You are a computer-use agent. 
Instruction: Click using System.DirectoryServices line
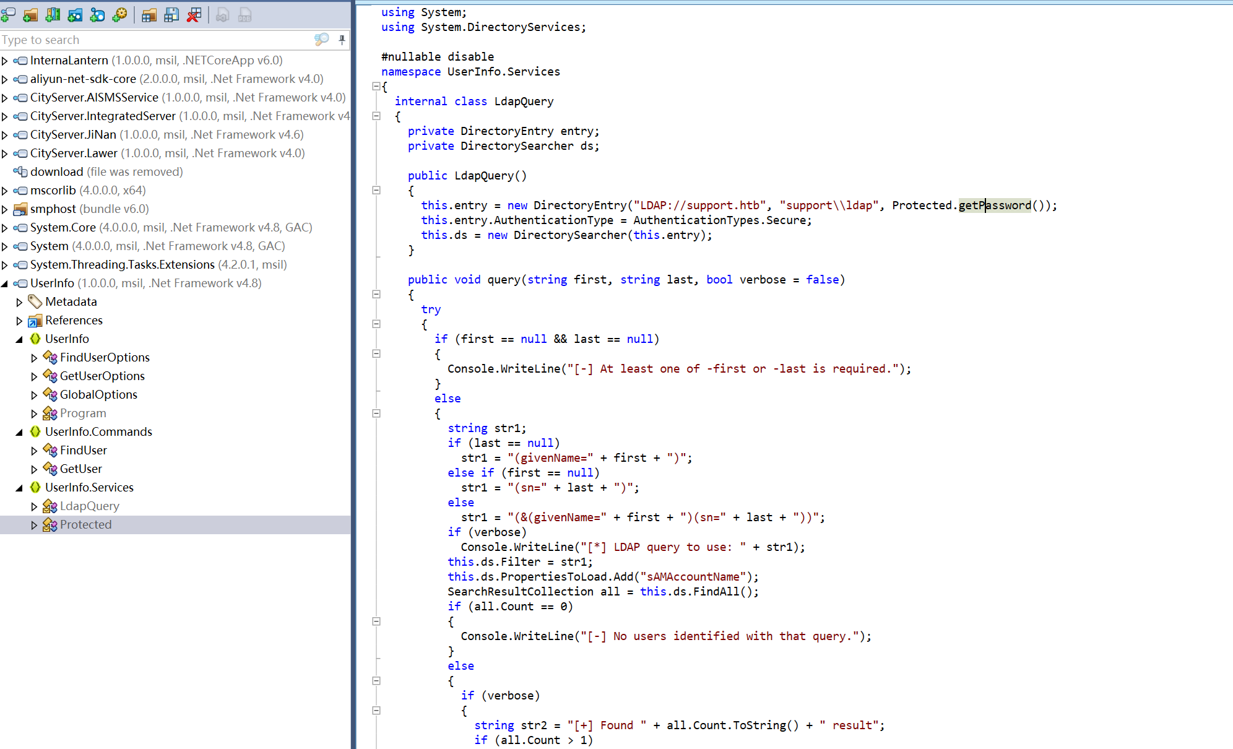[483, 27]
